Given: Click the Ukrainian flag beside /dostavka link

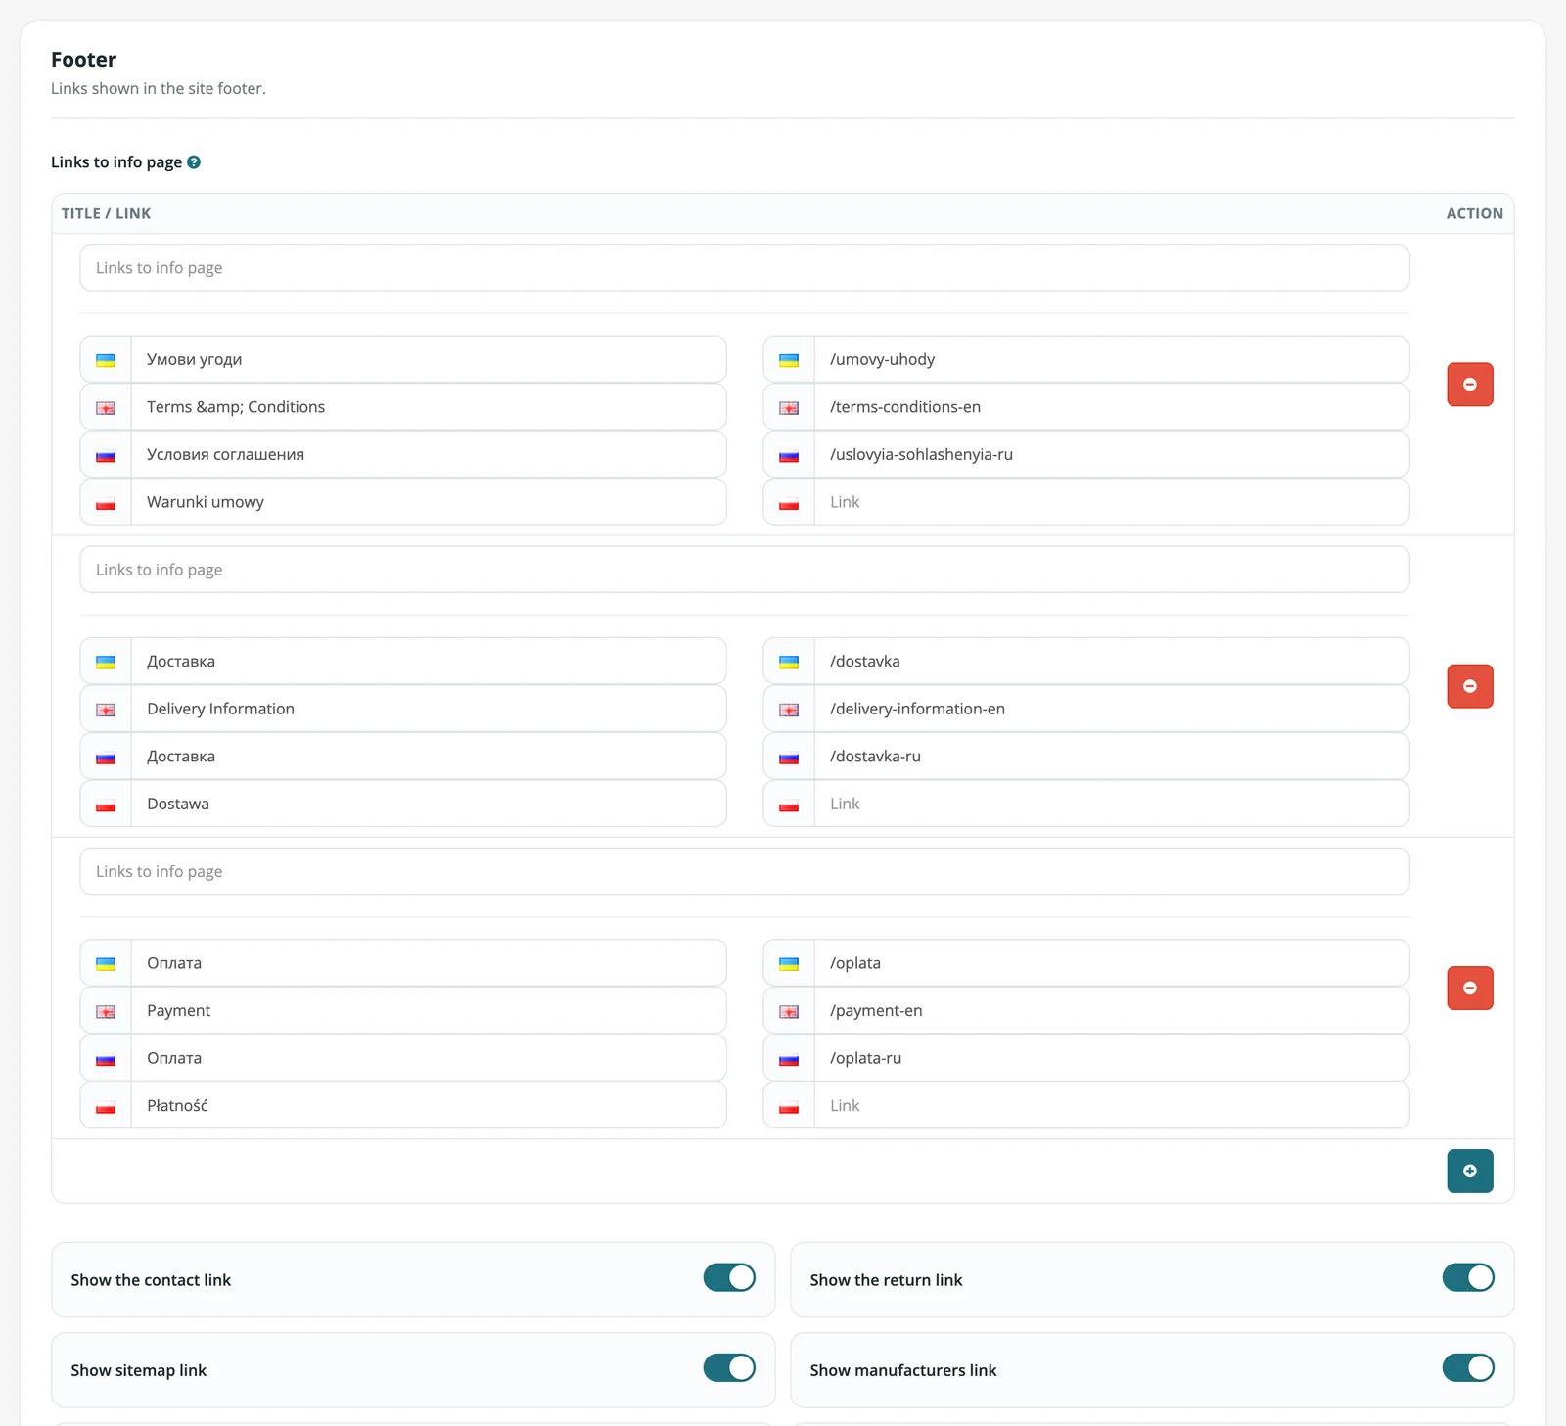Looking at the screenshot, I should click(789, 662).
